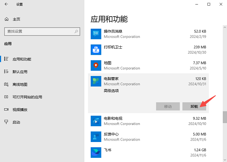Select the 飞书 app icon
227x162 pixels.
click(96, 152)
